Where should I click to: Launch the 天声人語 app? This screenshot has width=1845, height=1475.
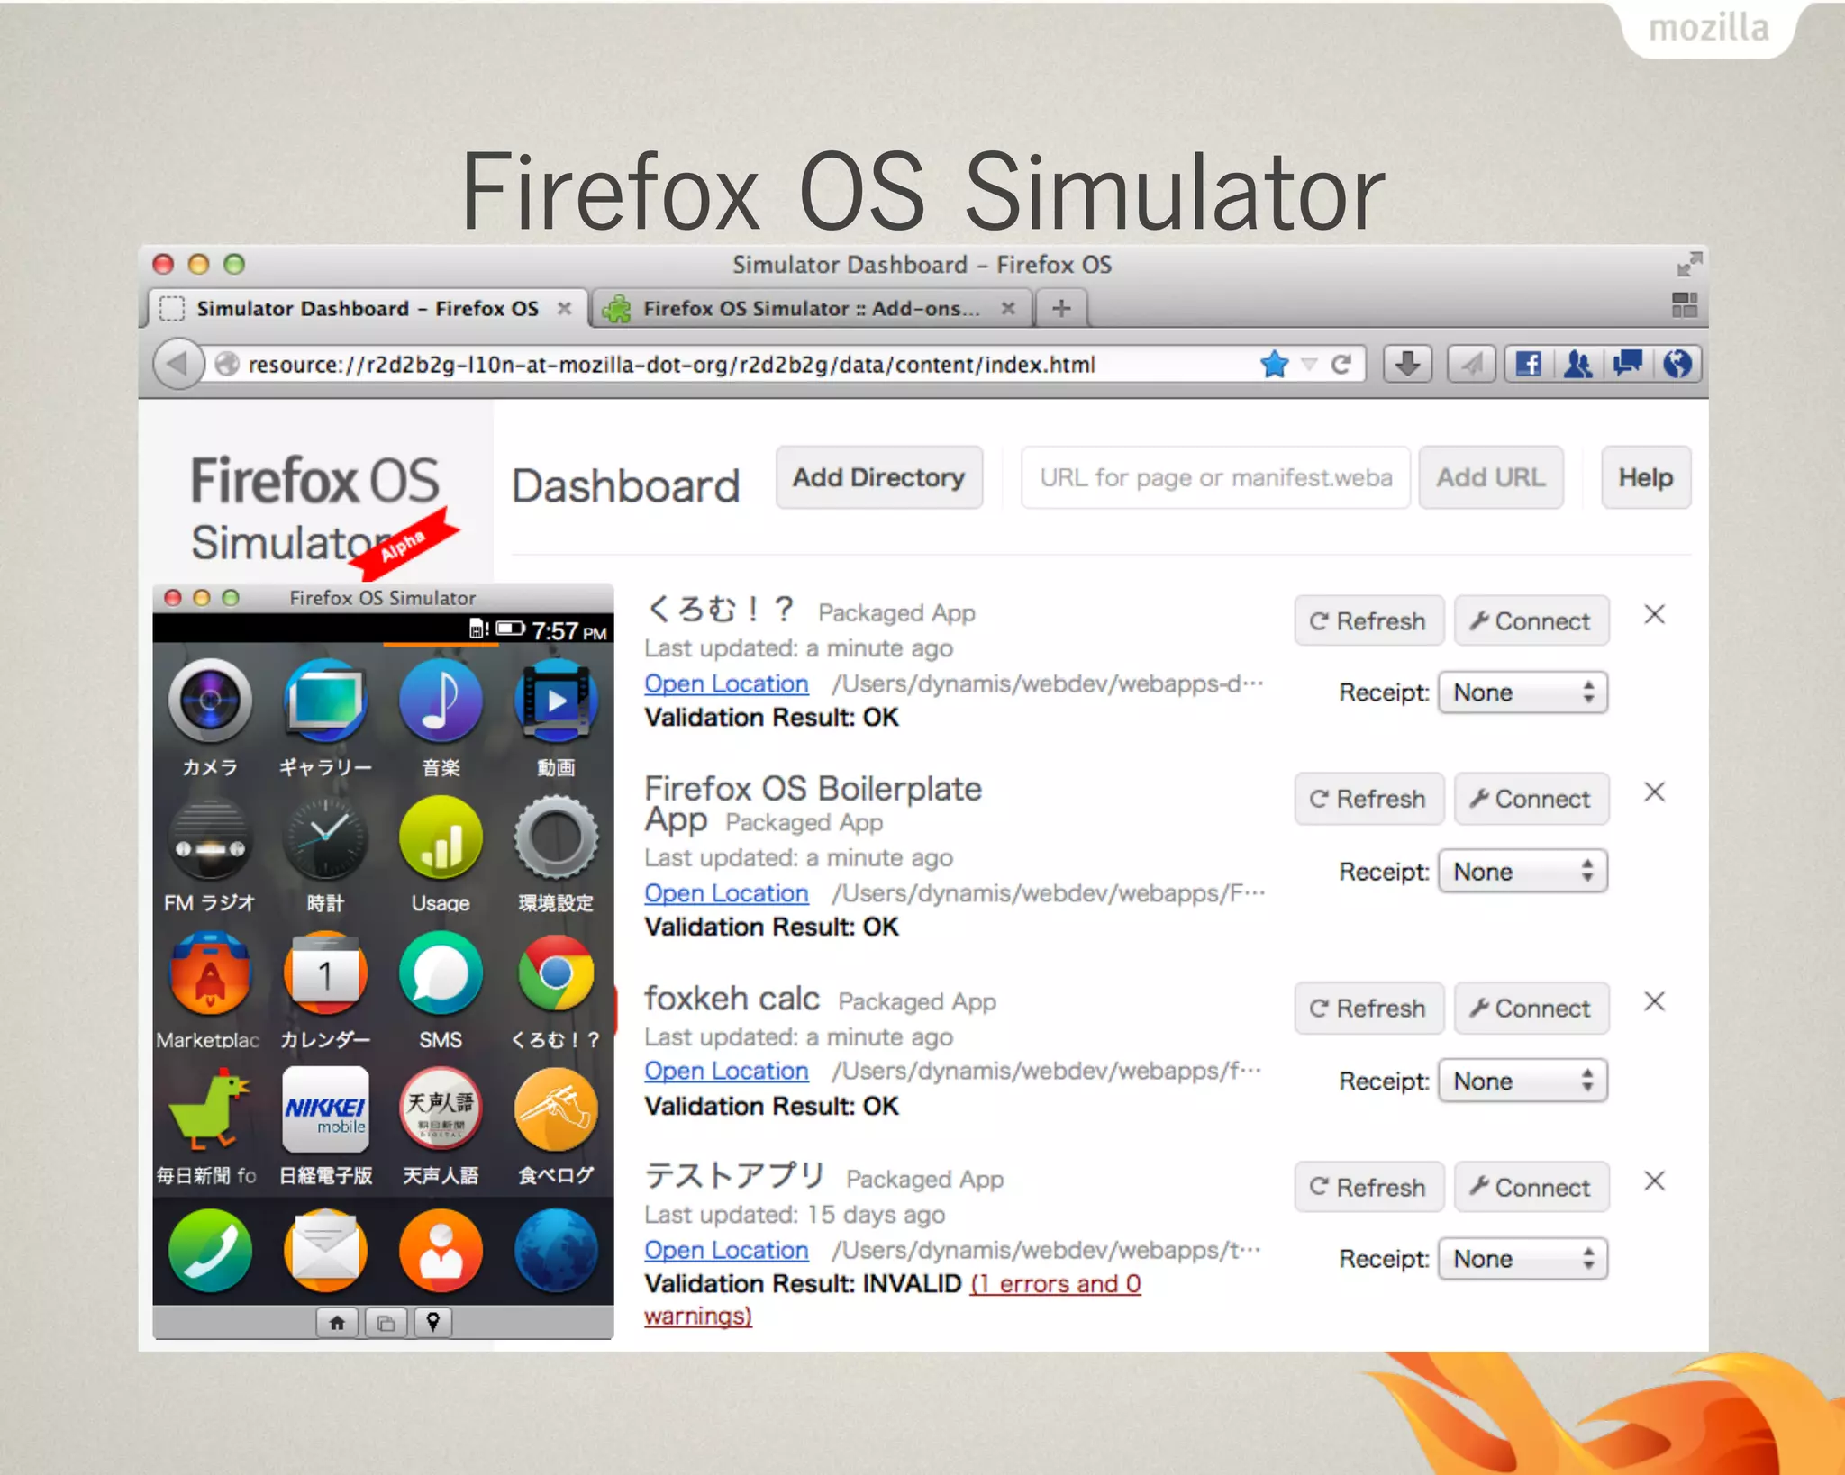tap(441, 1110)
